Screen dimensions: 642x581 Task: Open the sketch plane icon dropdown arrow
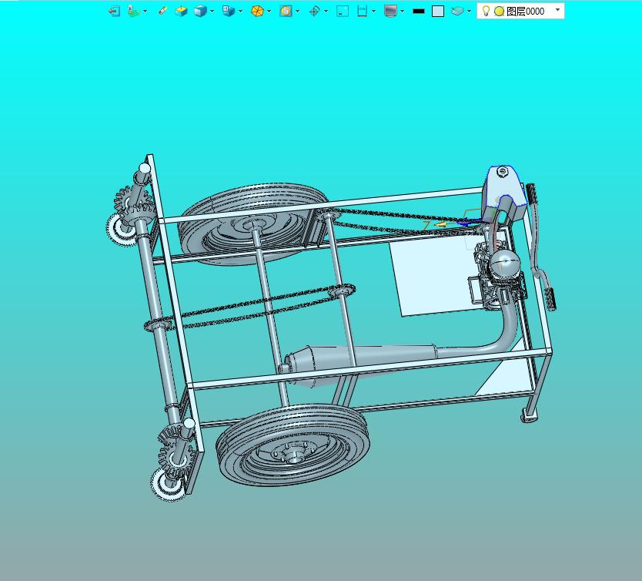click(x=145, y=11)
